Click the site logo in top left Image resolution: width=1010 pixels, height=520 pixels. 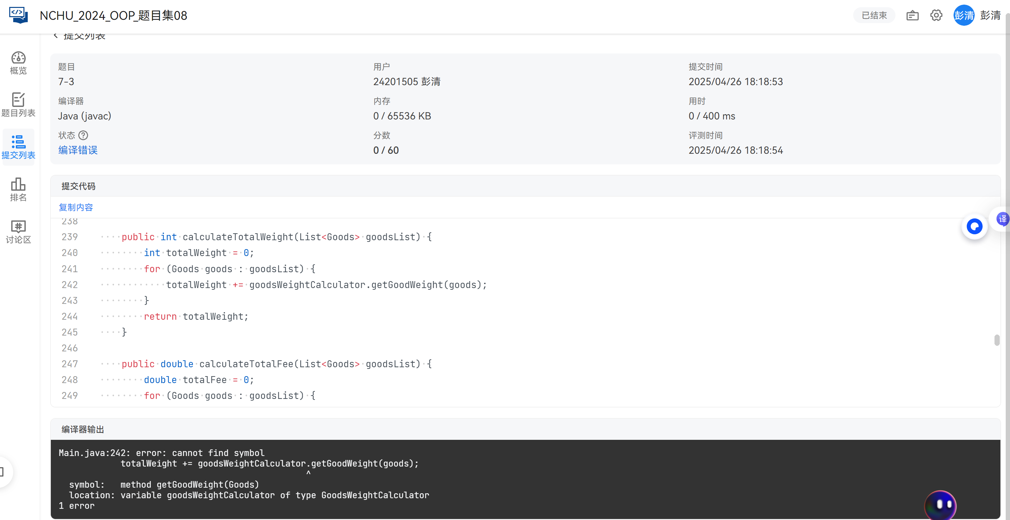click(18, 15)
